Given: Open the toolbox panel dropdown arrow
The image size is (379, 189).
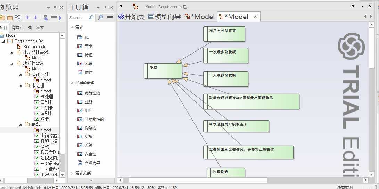Looking at the screenshot, I should (x=98, y=8).
